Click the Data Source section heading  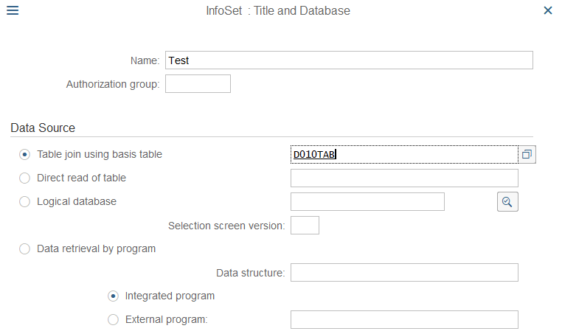click(43, 128)
